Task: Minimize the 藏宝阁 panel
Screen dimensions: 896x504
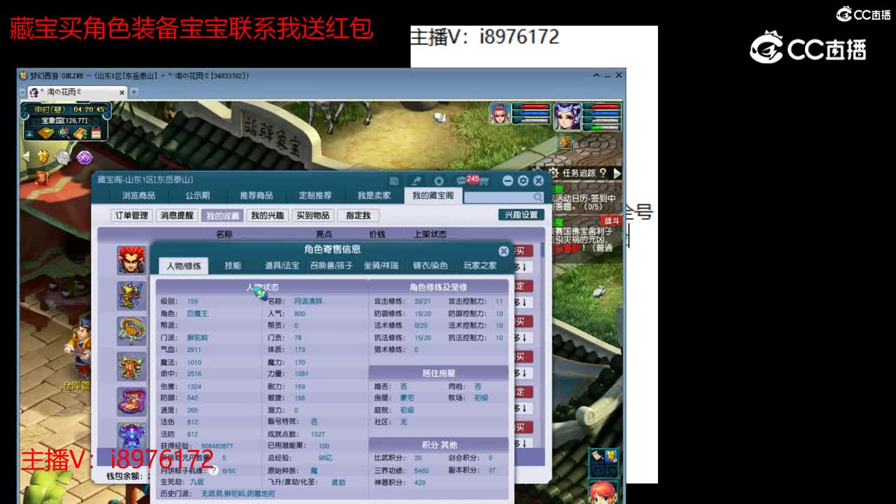Action: pos(508,181)
